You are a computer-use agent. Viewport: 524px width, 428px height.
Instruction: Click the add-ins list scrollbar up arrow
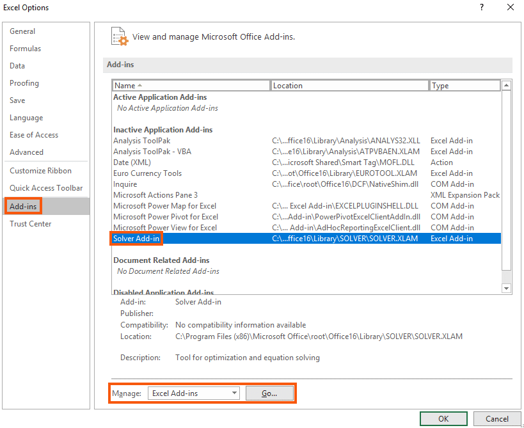506,84
